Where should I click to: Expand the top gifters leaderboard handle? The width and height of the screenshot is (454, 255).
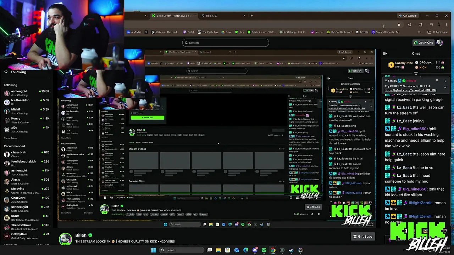tap(416, 74)
